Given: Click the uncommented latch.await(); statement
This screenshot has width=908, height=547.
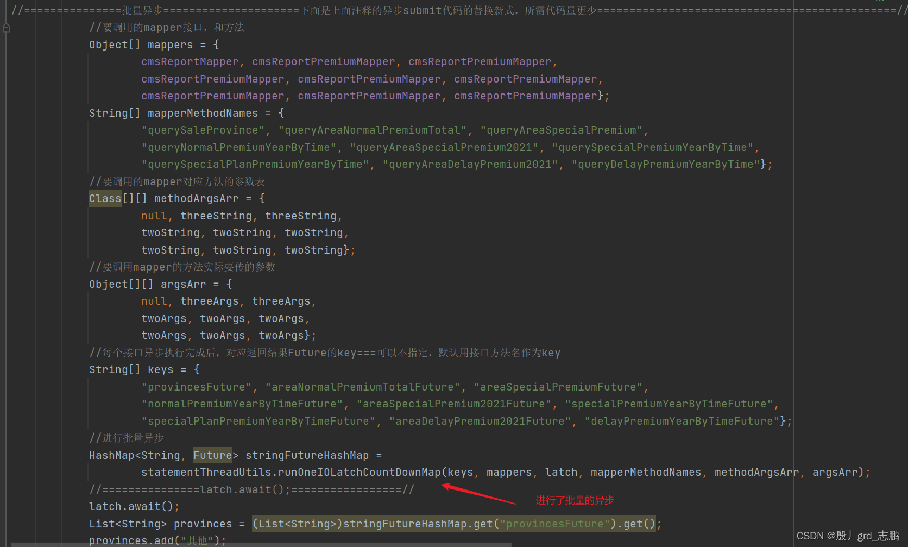Looking at the screenshot, I should pyautogui.click(x=134, y=506).
